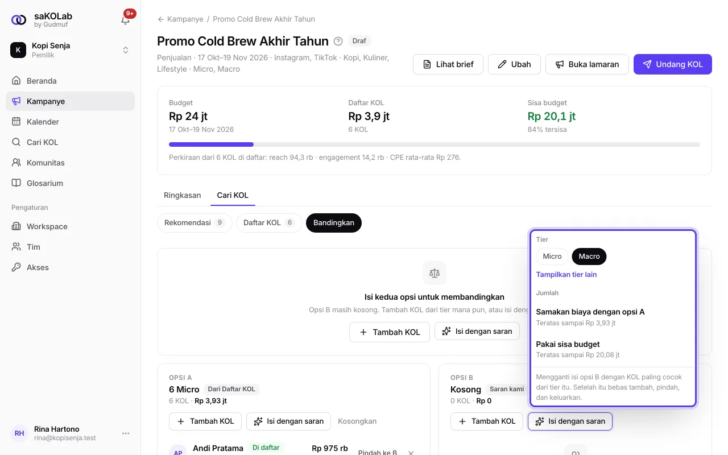
Task: Click Dari Daftar KOL badge in Opsi A
Action: (231, 389)
